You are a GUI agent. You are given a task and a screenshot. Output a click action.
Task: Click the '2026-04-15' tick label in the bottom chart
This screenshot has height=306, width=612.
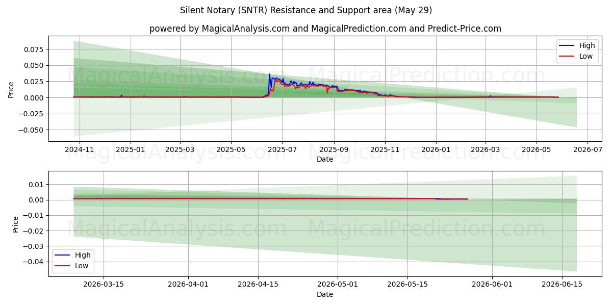pos(258,285)
